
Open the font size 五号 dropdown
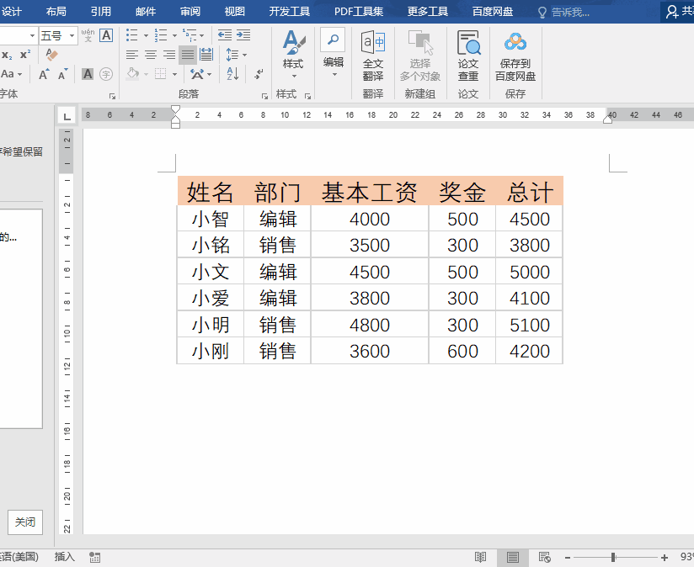click(x=72, y=35)
